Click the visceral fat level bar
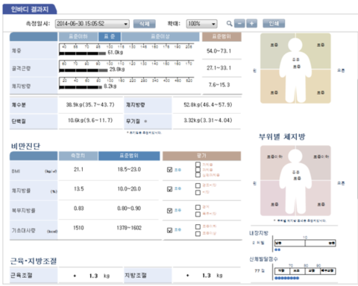 point(305,243)
